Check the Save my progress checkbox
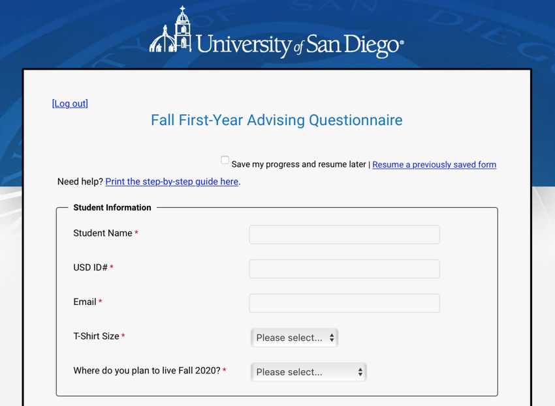 (x=225, y=160)
